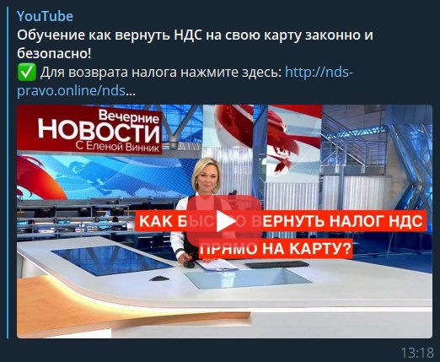Click the blue desk screen in thumbnail
The height and width of the screenshot is (362, 440).
point(111,260)
